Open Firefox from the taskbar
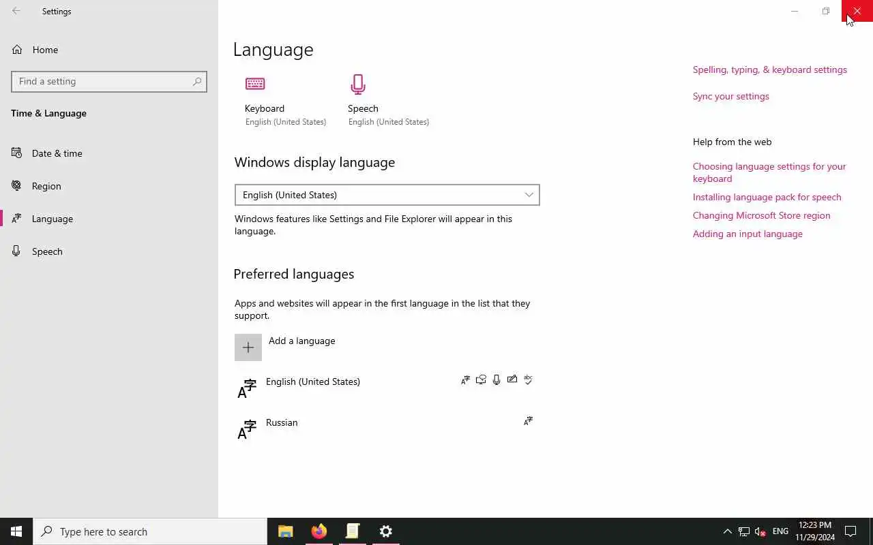This screenshot has width=873, height=545. coord(319,531)
